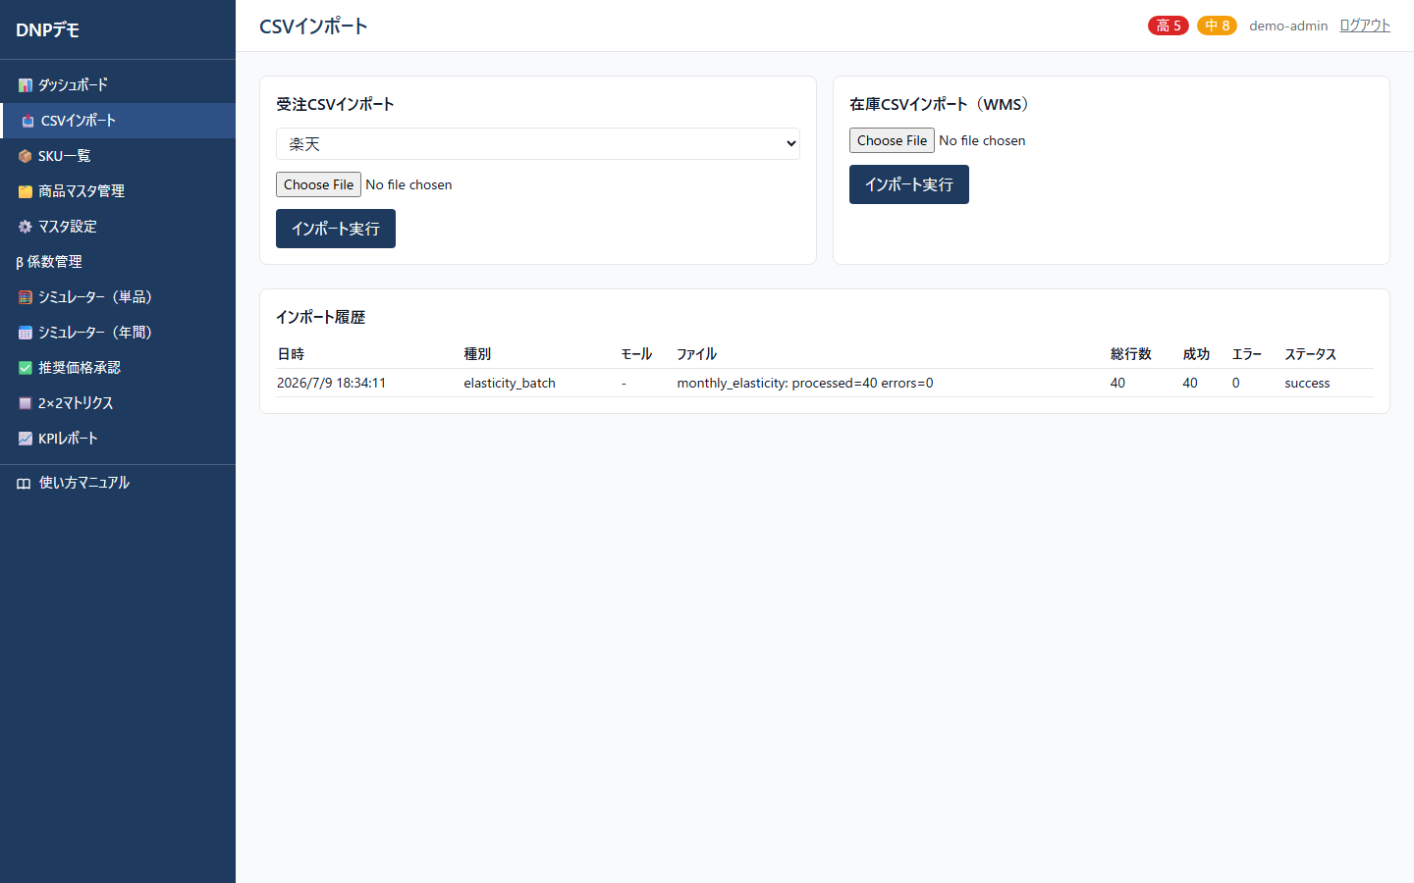Viewport: 1414px width, 883px height.
Task: Click the ログアウト link
Action: tap(1365, 26)
